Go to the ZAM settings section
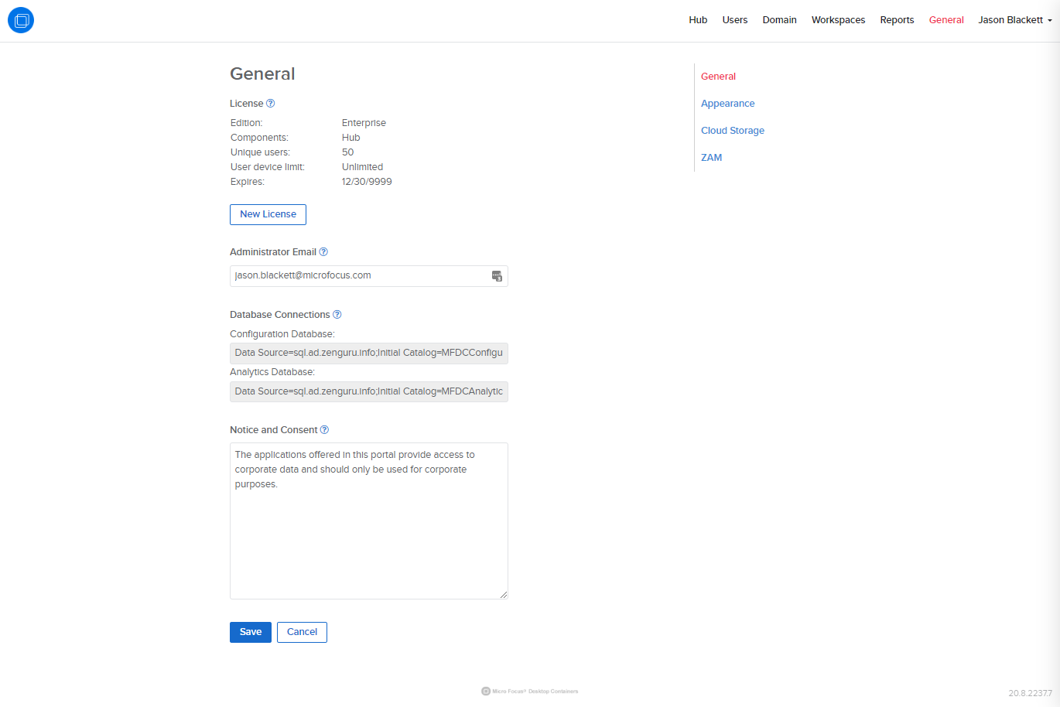The image size is (1060, 707). [711, 158]
